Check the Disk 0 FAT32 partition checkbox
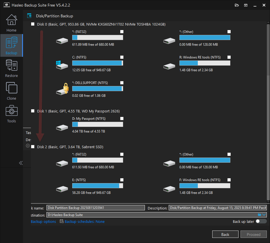Image resolution: width=270 pixels, height=243 pixels. (122, 32)
